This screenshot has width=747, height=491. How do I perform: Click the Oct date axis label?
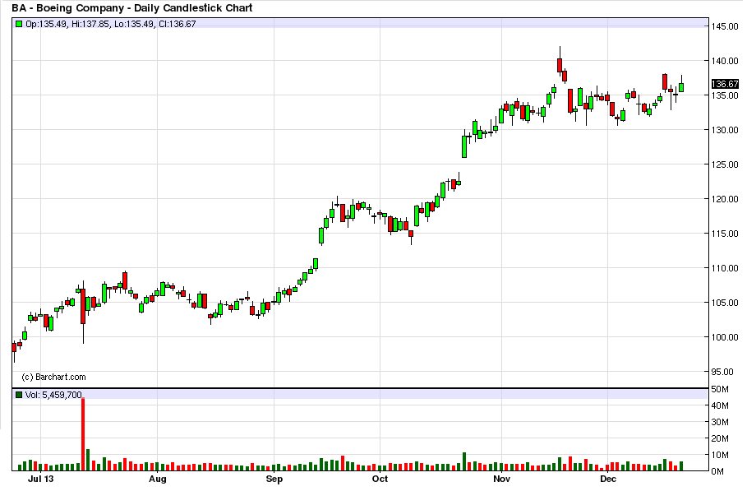point(380,479)
